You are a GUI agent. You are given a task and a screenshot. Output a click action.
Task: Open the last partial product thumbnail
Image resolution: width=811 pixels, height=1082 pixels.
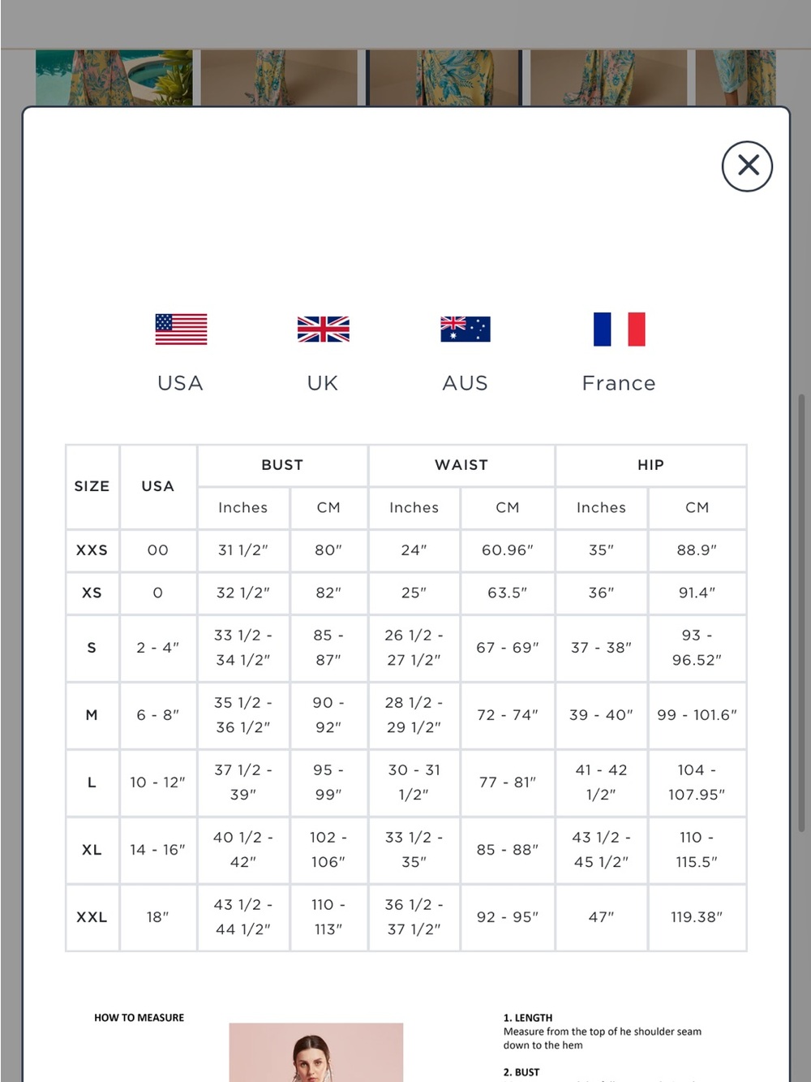tap(736, 78)
